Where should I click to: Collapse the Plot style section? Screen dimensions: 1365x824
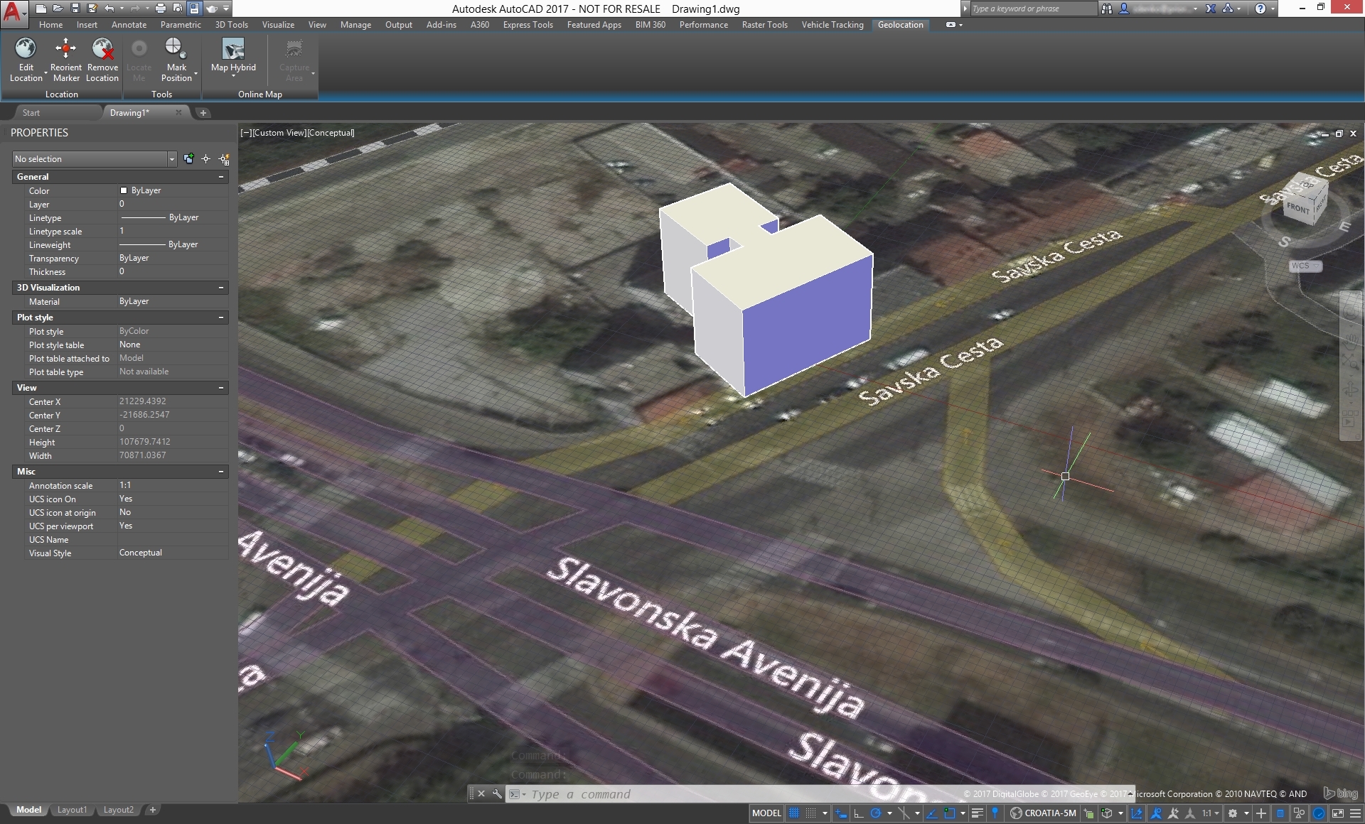[x=221, y=318]
